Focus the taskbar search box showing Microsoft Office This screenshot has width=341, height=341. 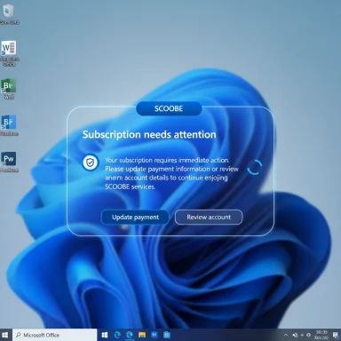click(x=54, y=335)
